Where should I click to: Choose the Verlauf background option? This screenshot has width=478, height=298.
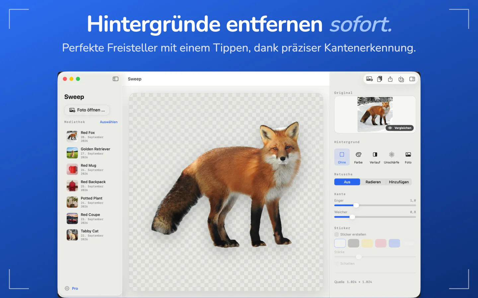pyautogui.click(x=375, y=157)
